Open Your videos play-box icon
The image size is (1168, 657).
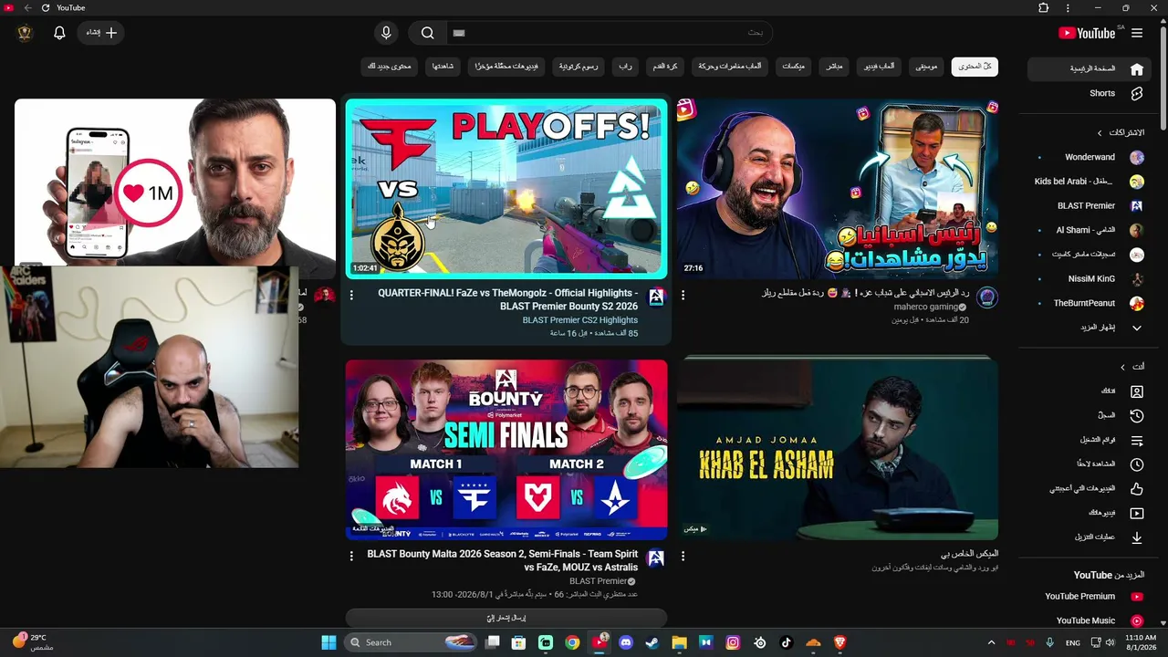pos(1137,513)
